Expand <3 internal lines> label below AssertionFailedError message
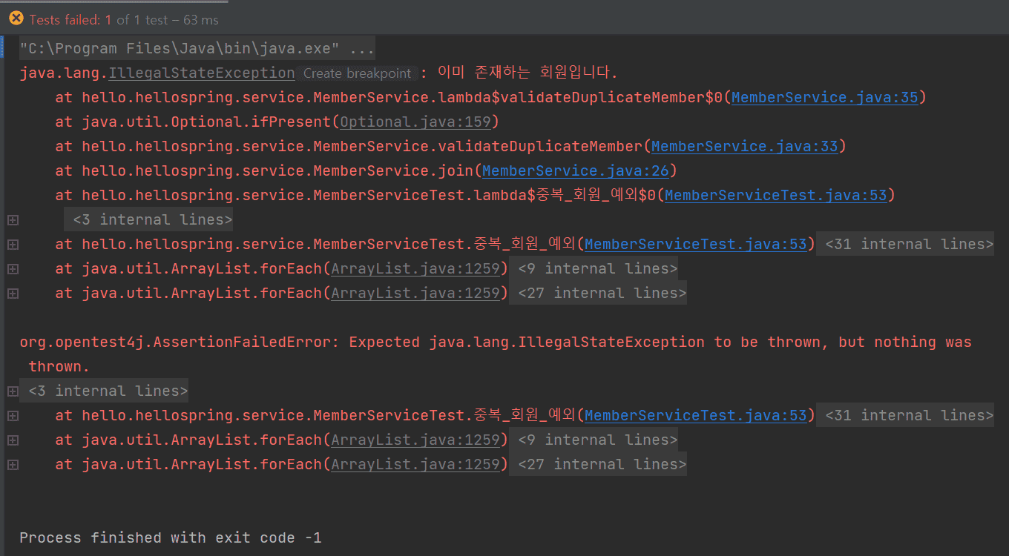 click(x=108, y=391)
